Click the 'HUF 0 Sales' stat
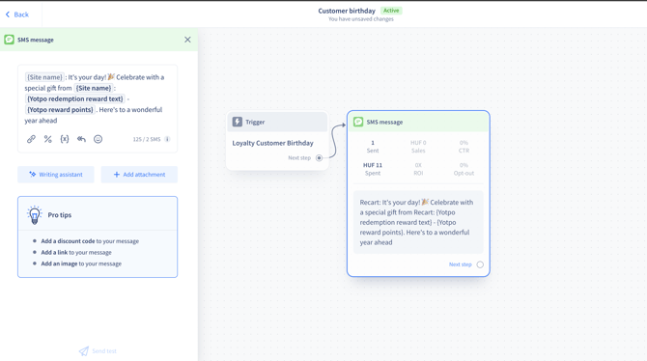This screenshot has width=647, height=361. pos(418,147)
